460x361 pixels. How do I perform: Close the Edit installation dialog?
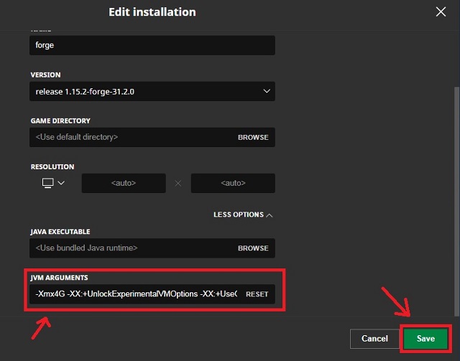click(x=441, y=12)
